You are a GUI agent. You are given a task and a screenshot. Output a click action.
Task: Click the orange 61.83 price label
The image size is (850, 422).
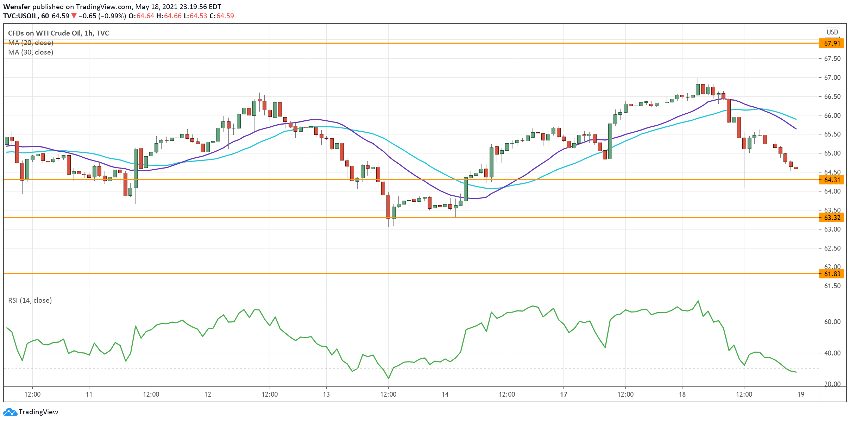pos(832,274)
